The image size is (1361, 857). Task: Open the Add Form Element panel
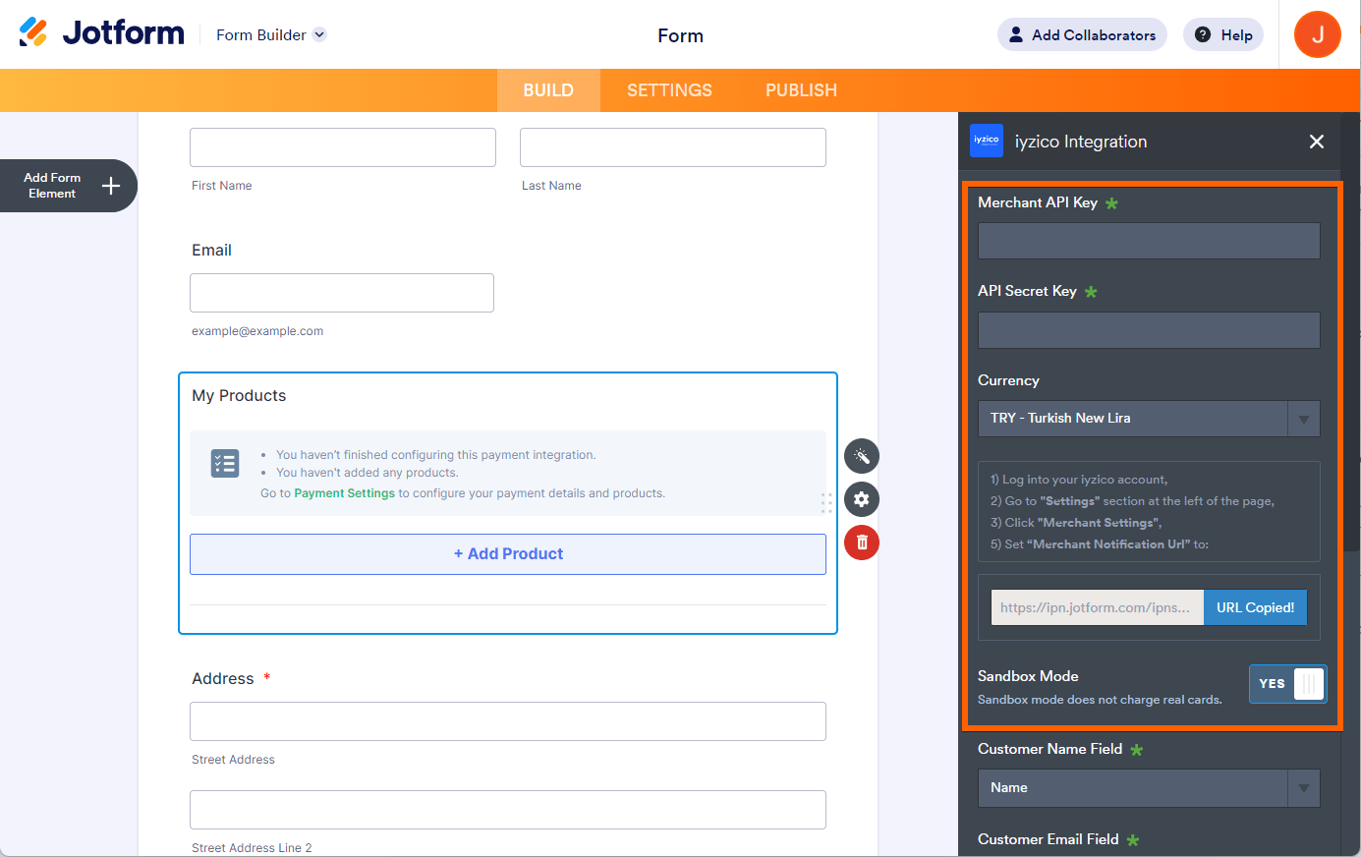click(x=68, y=186)
